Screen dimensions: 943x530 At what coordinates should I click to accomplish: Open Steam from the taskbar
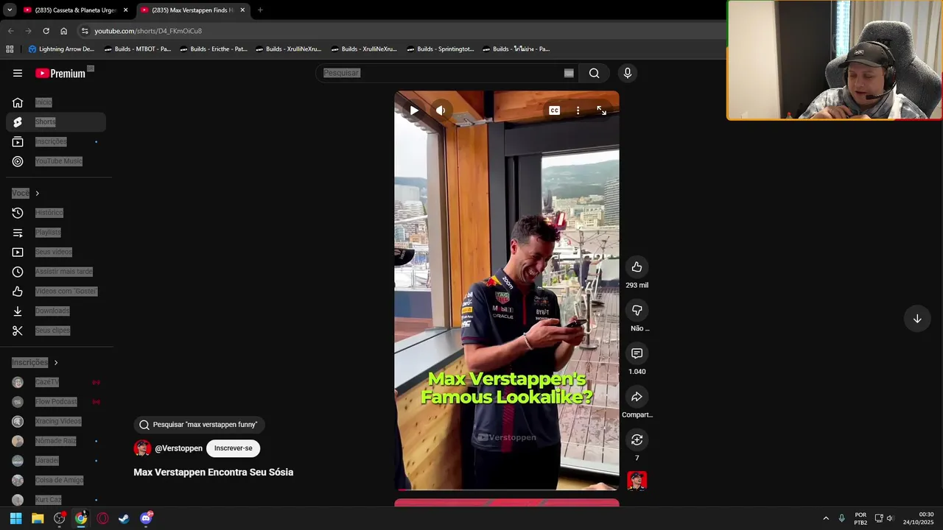[124, 518]
